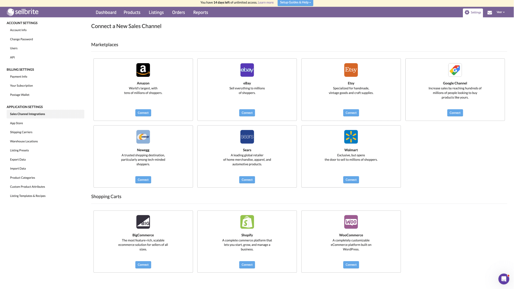This screenshot has width=514, height=289.
Task: Open Postage Wallet
Action: 20,95
